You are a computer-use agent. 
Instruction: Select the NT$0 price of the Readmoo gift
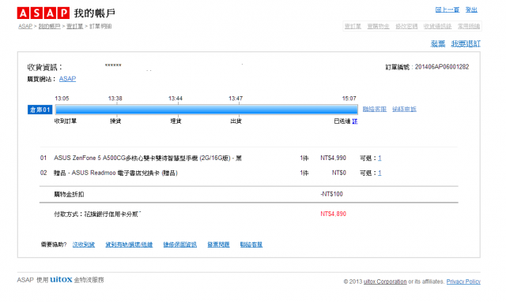[339, 173]
